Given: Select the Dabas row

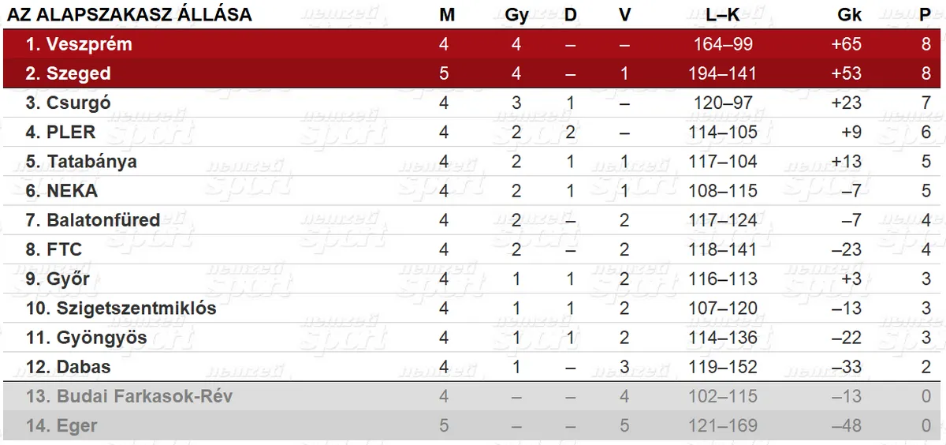Looking at the screenshot, I should point(473,367).
